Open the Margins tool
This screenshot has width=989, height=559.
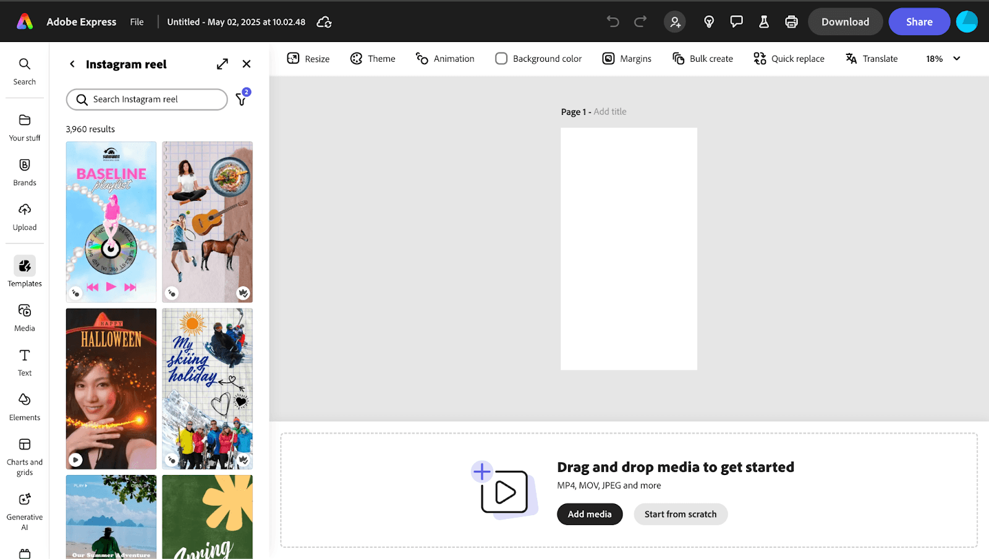coord(627,59)
